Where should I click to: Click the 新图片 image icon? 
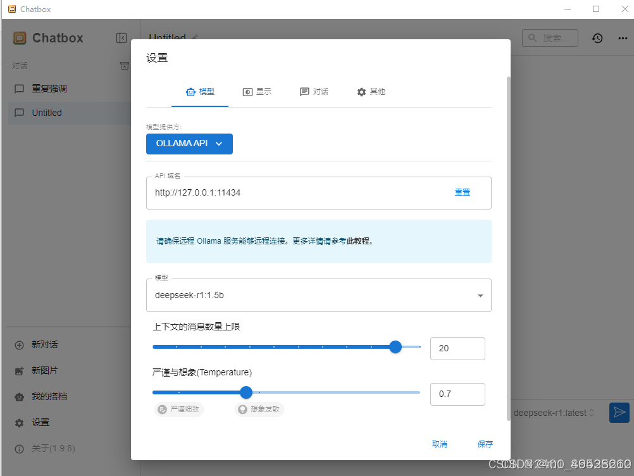pyautogui.click(x=19, y=371)
